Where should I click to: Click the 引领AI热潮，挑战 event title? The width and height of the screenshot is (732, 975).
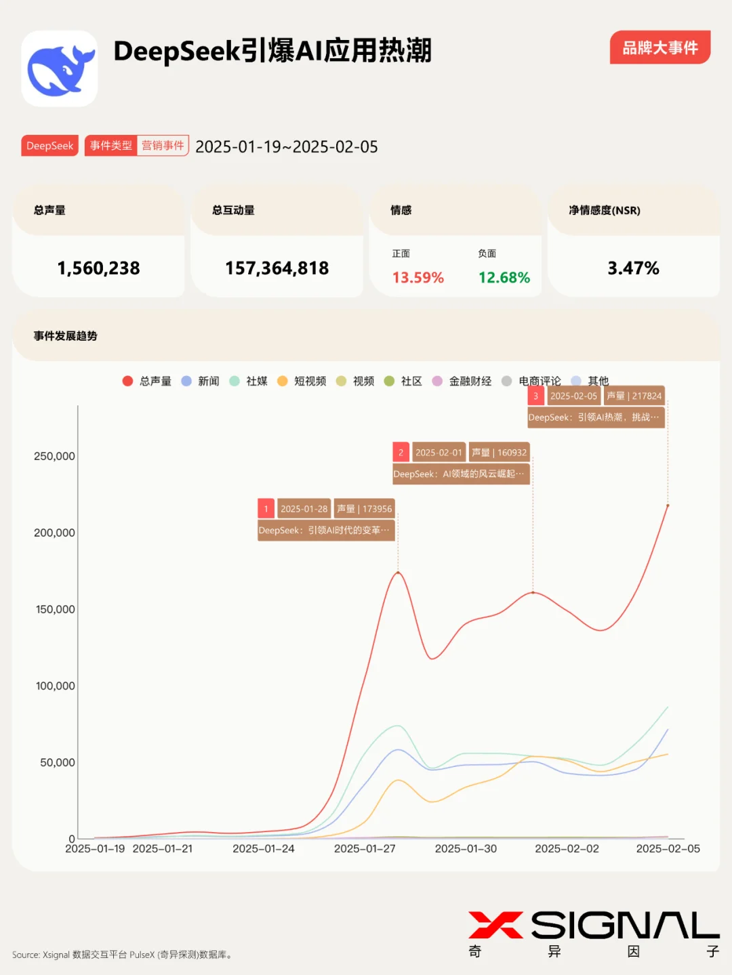(596, 418)
